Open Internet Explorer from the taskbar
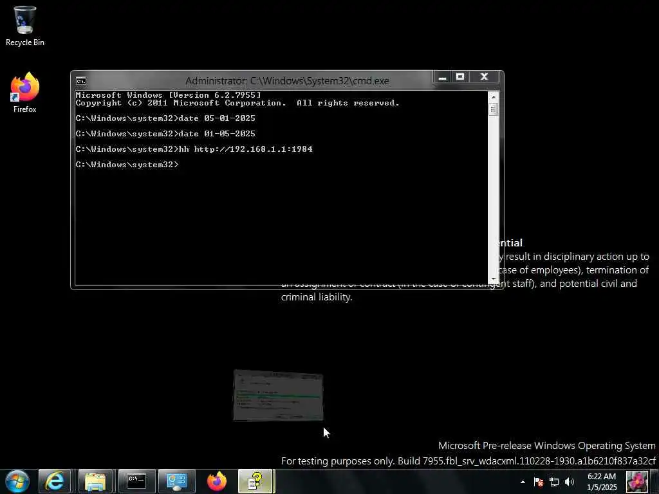Image resolution: width=659 pixels, height=494 pixels. click(55, 481)
